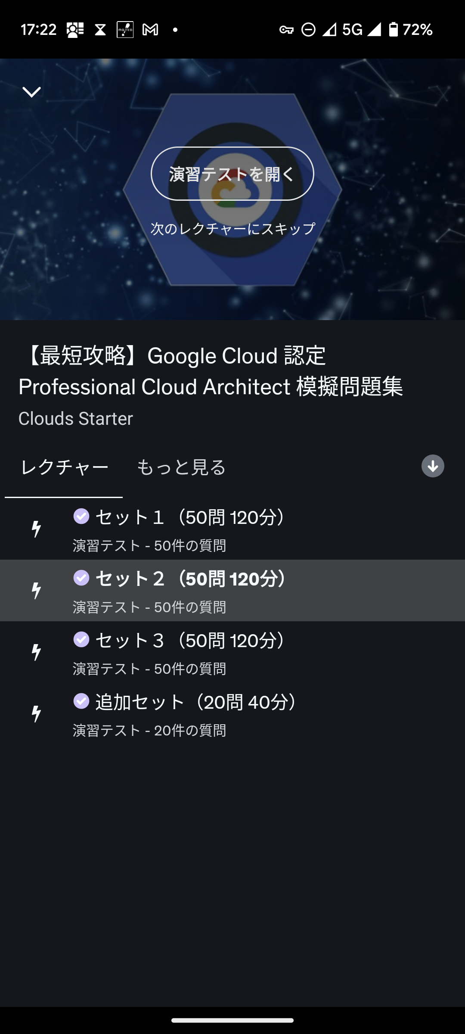Open the Gmail notification icon in status bar
The height and width of the screenshot is (1034, 465).
150,30
